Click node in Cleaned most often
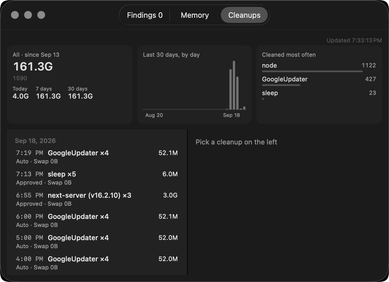389x282 pixels. (x=269, y=65)
